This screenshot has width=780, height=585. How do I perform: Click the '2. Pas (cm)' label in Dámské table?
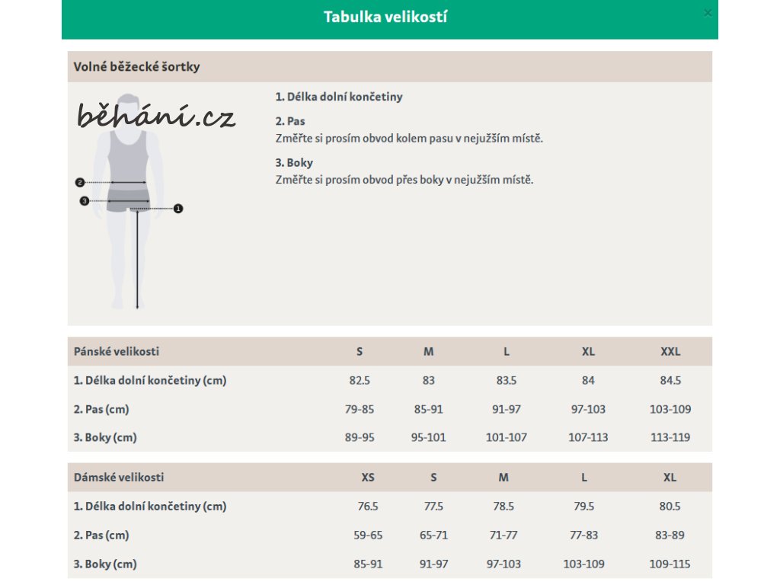pyautogui.click(x=101, y=535)
